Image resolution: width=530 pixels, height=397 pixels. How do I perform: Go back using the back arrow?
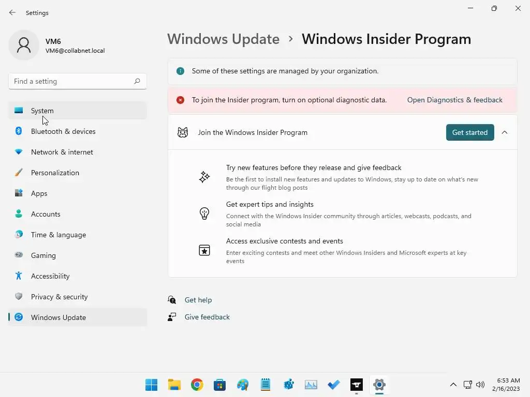tap(12, 12)
